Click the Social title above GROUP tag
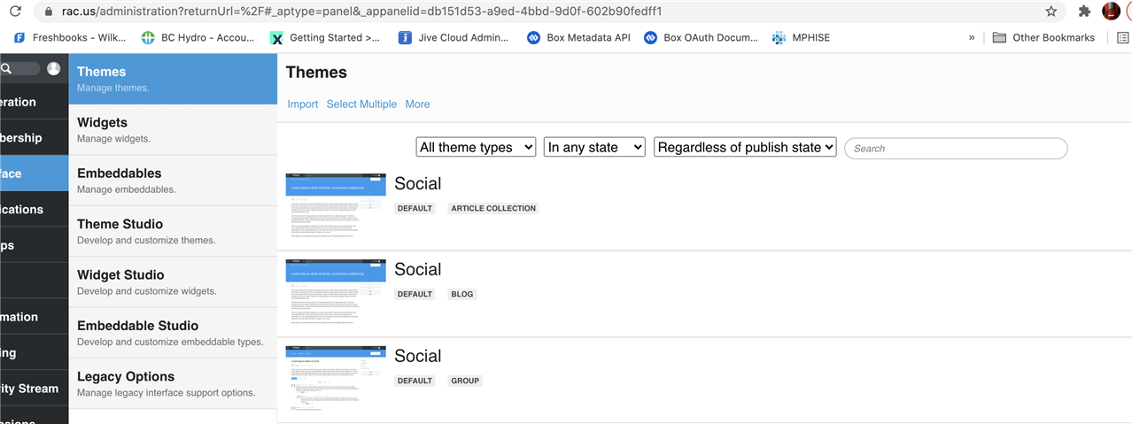1132x424 pixels. pyautogui.click(x=417, y=356)
